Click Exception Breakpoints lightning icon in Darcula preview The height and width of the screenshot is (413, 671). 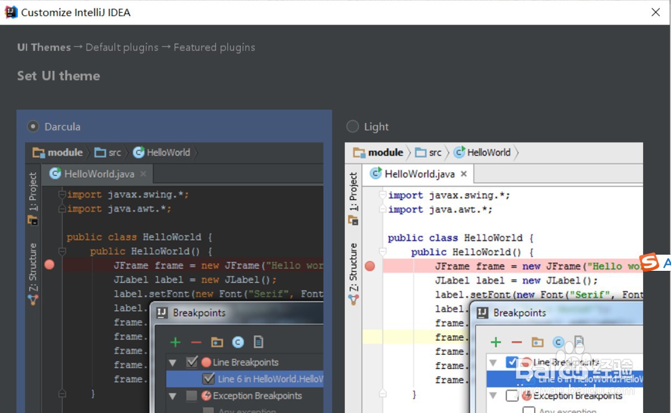pos(207,396)
